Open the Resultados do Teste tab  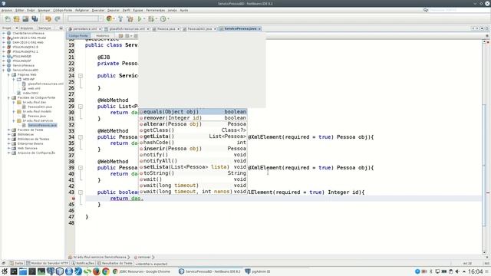(115, 263)
